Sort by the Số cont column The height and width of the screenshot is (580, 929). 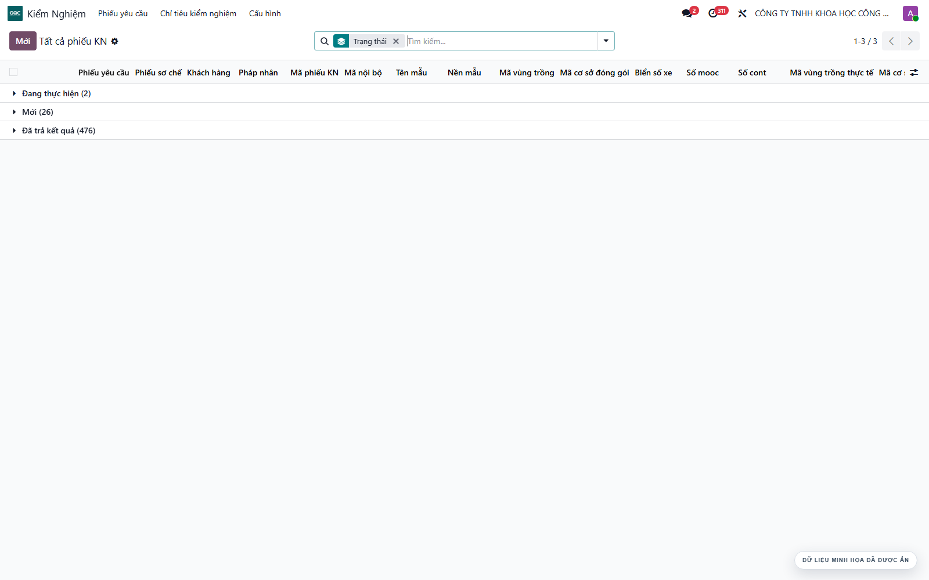[752, 72]
